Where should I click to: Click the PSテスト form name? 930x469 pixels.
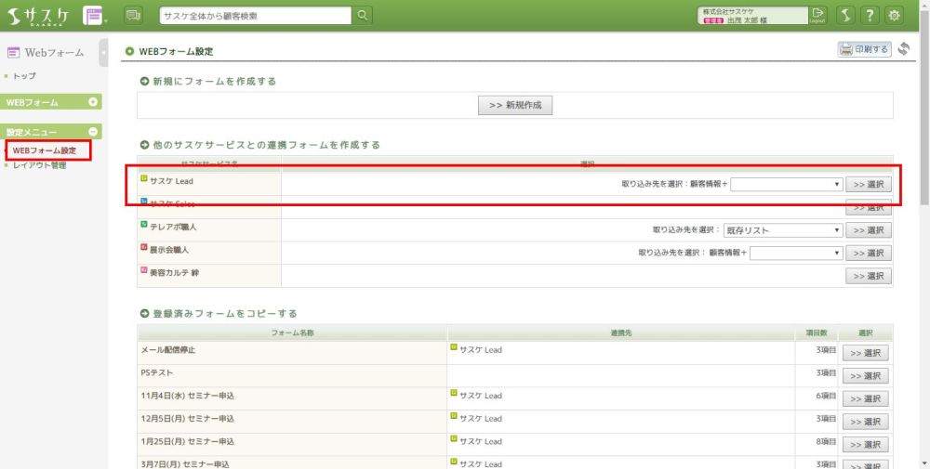point(156,373)
